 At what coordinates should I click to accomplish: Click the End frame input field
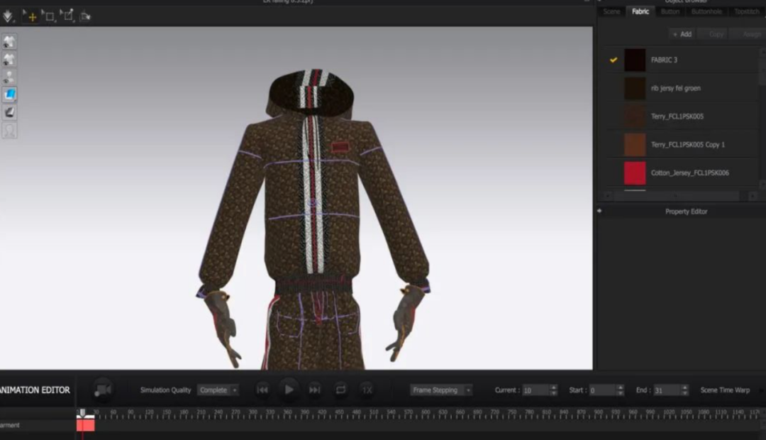(667, 390)
